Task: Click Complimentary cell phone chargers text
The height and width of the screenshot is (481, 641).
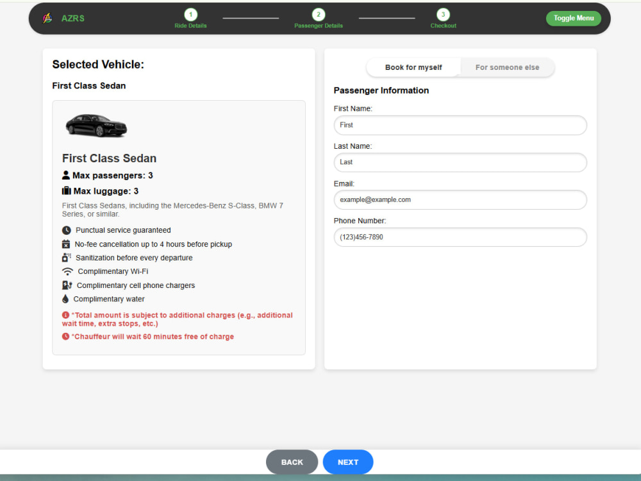Action: click(x=136, y=285)
